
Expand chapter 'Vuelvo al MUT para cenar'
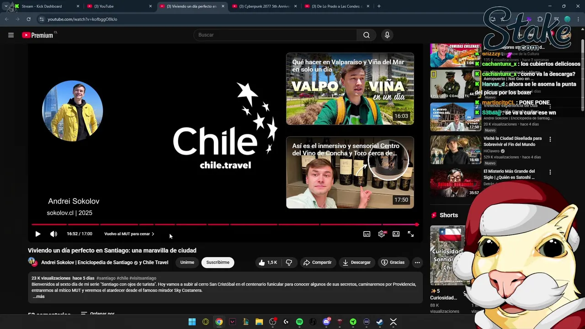point(129,234)
